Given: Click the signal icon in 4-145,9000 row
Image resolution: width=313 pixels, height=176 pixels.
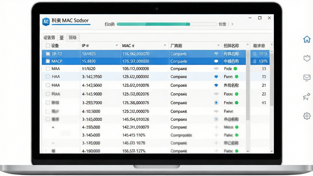Looking at the screenshot, I should click(x=216, y=94).
